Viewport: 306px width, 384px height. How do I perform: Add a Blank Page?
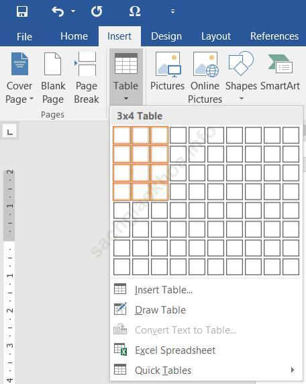pyautogui.click(x=53, y=79)
